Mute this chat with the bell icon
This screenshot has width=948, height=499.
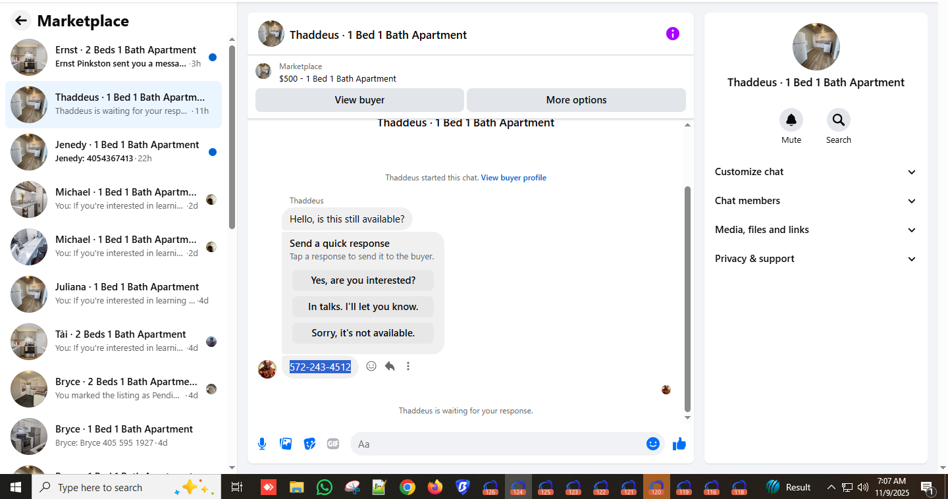pos(791,120)
